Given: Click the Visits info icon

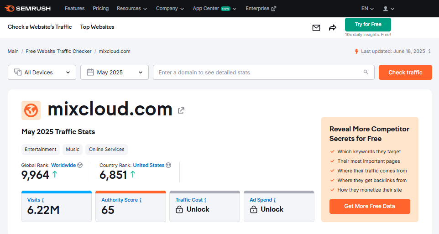Looking at the screenshot, I should (x=43, y=200).
